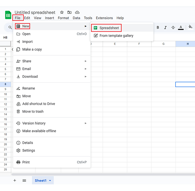Open the Edit menu

(27, 18)
